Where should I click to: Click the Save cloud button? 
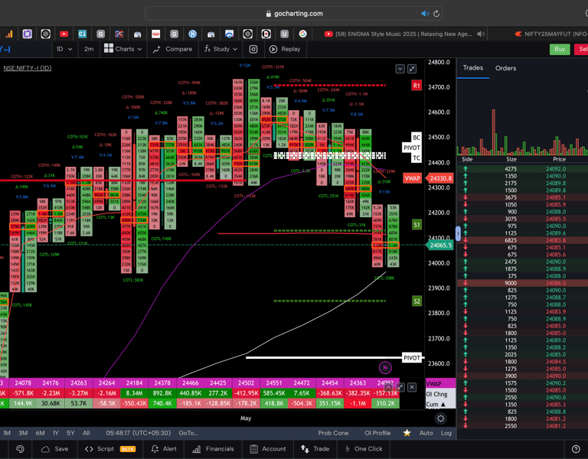(x=55, y=449)
